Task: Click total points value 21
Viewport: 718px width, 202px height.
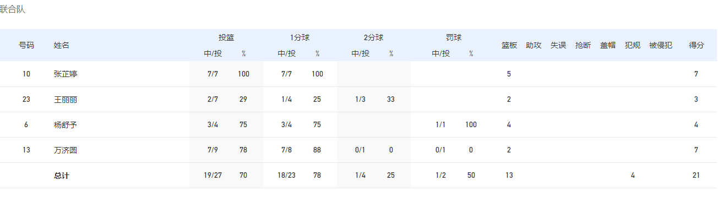Action: (x=697, y=176)
